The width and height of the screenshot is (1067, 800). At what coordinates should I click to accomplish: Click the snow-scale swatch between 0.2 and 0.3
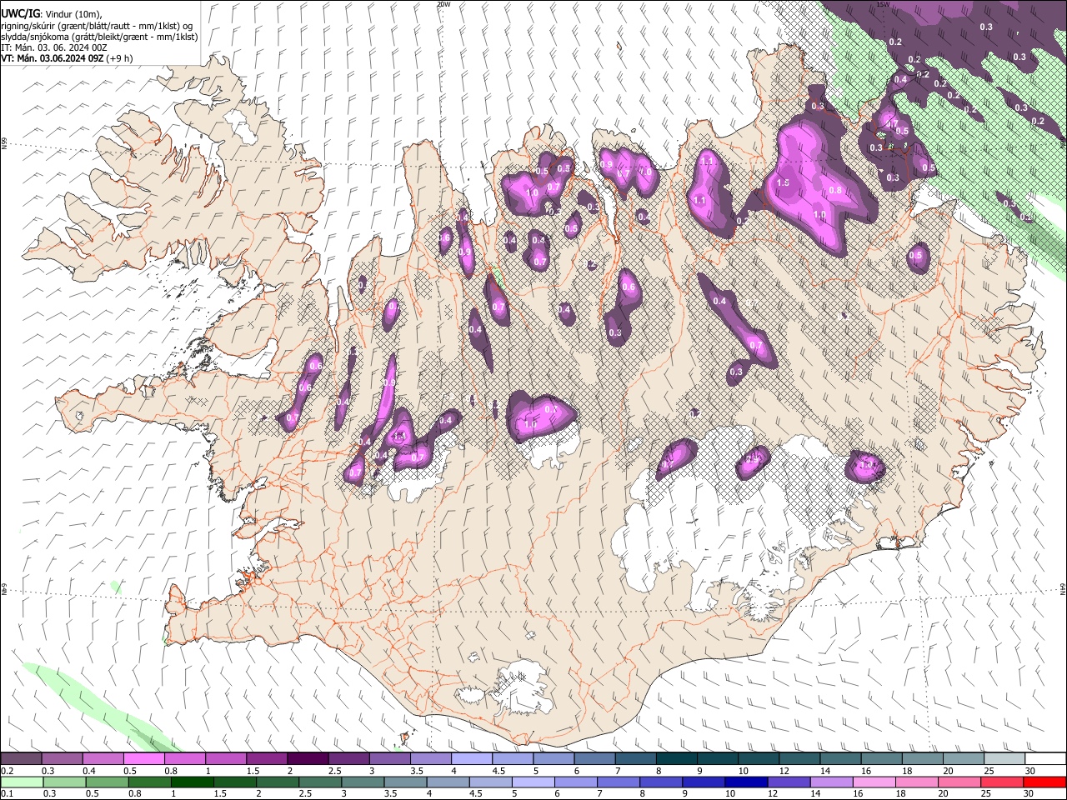tap(22, 758)
